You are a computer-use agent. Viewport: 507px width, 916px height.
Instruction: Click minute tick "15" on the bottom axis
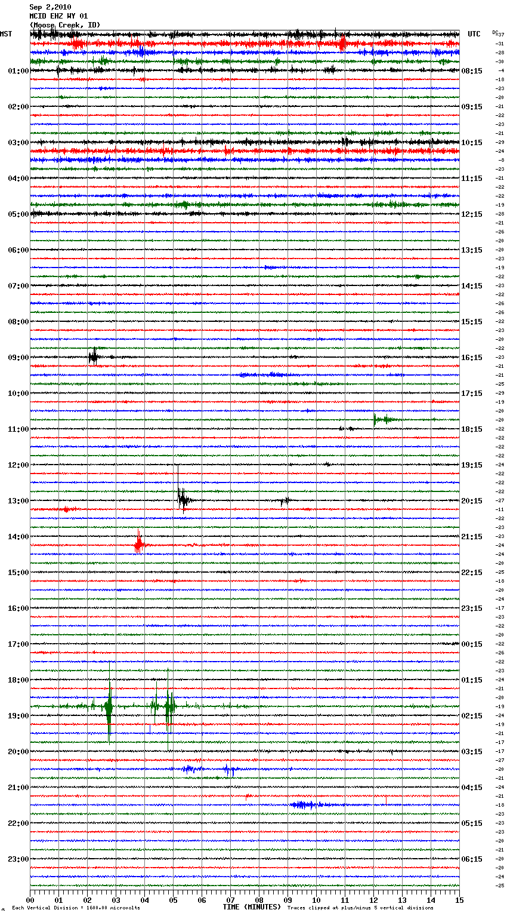coord(459,900)
